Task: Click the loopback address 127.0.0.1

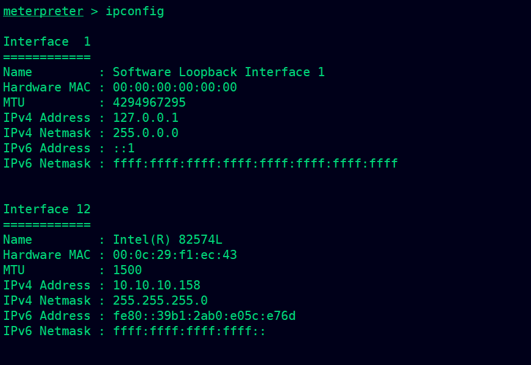Action: click(146, 118)
